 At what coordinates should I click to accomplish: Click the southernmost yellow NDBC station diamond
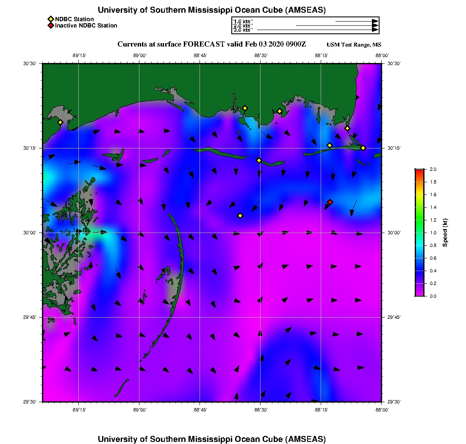point(240,216)
